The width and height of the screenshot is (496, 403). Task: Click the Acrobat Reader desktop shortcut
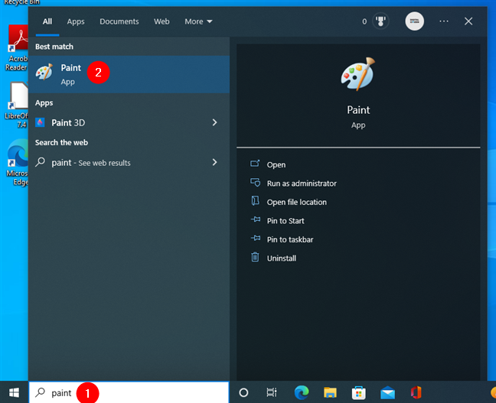coord(16,47)
